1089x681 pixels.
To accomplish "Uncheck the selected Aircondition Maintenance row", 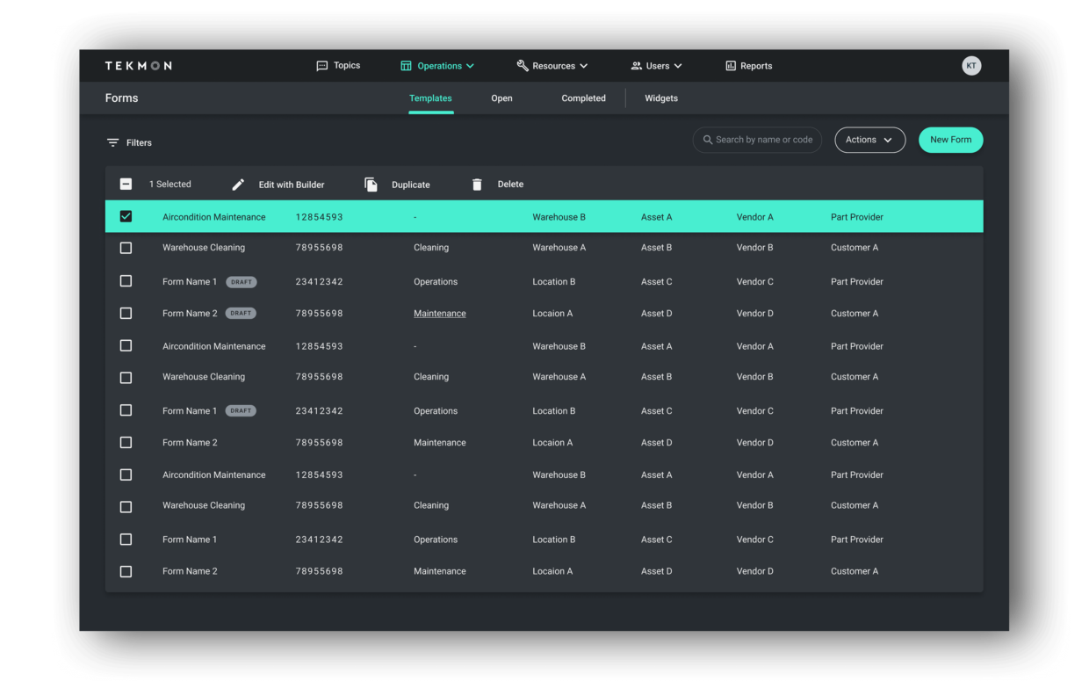I will click(x=126, y=216).
